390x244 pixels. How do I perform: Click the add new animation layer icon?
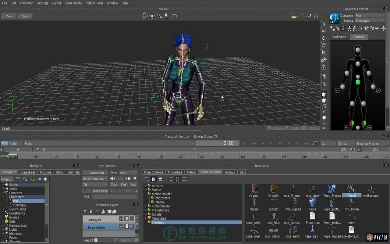point(85,211)
